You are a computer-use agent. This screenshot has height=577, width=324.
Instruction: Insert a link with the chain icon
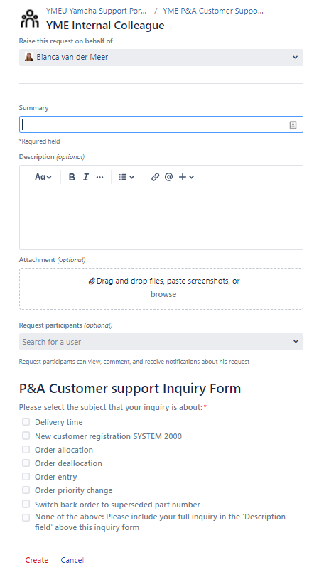click(x=155, y=177)
